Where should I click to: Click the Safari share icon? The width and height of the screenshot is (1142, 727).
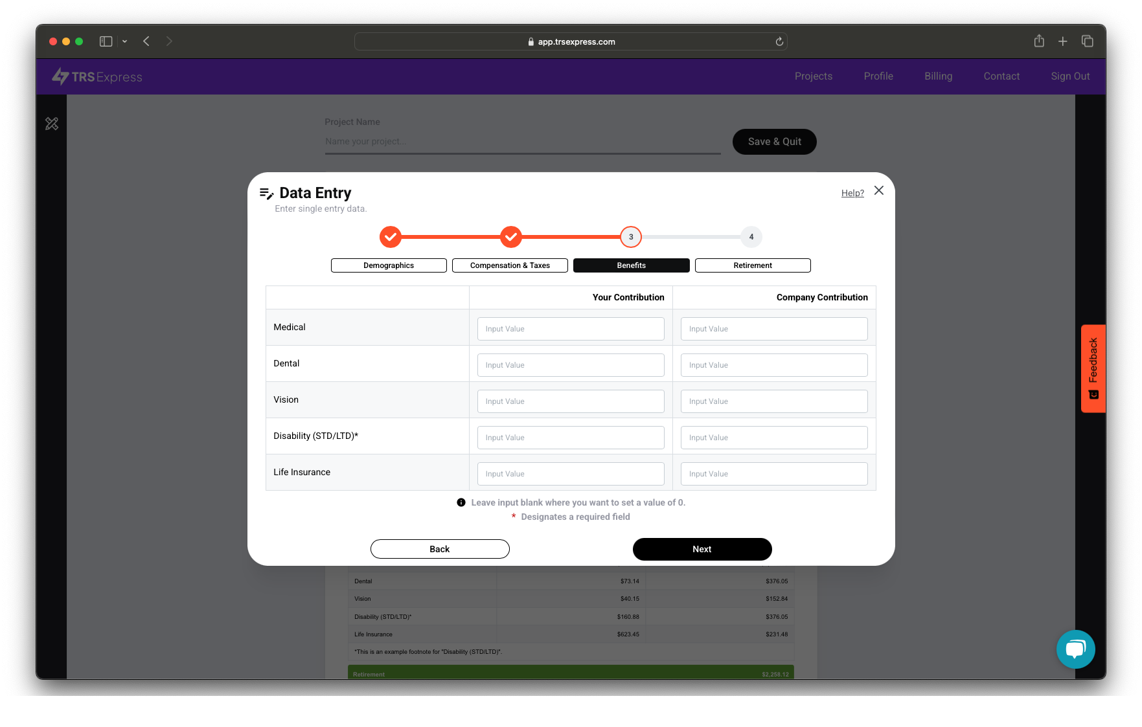(1039, 41)
